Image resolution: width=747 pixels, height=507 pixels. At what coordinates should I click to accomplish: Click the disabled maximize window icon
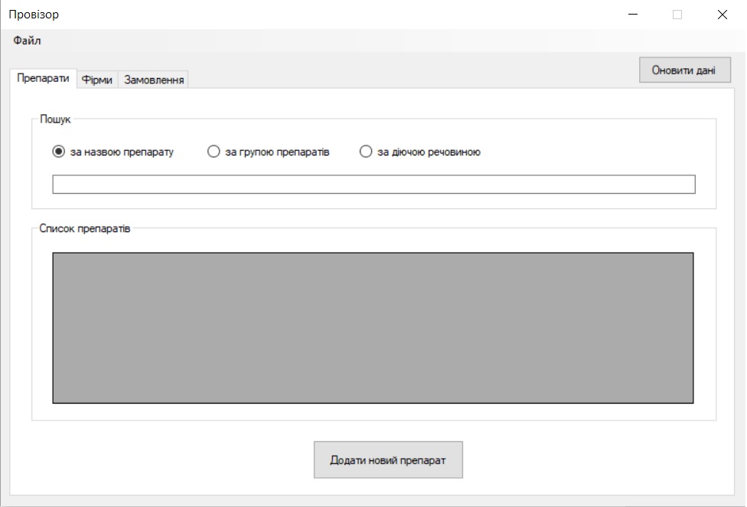coord(677,15)
